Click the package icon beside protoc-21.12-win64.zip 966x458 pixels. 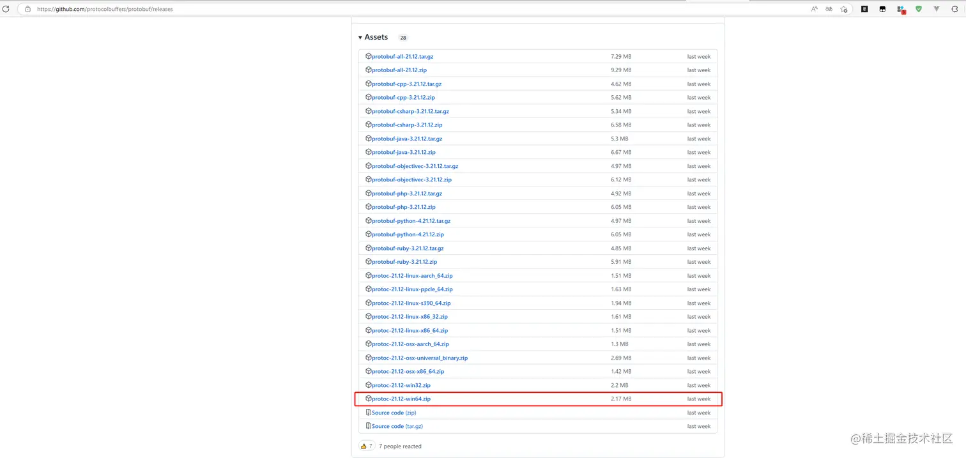tap(369, 399)
